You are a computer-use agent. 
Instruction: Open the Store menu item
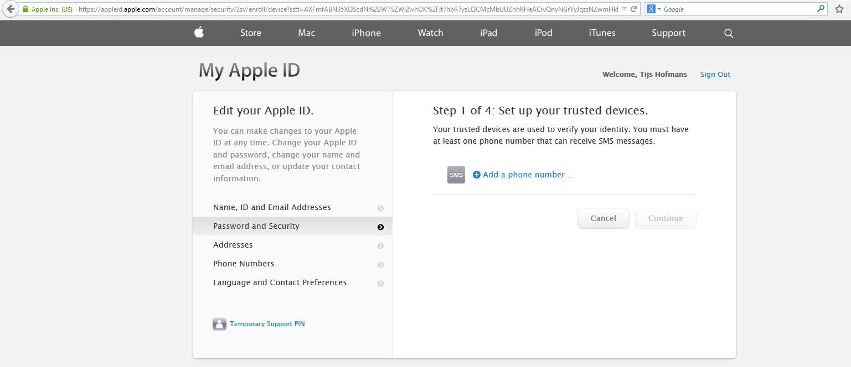[250, 33]
